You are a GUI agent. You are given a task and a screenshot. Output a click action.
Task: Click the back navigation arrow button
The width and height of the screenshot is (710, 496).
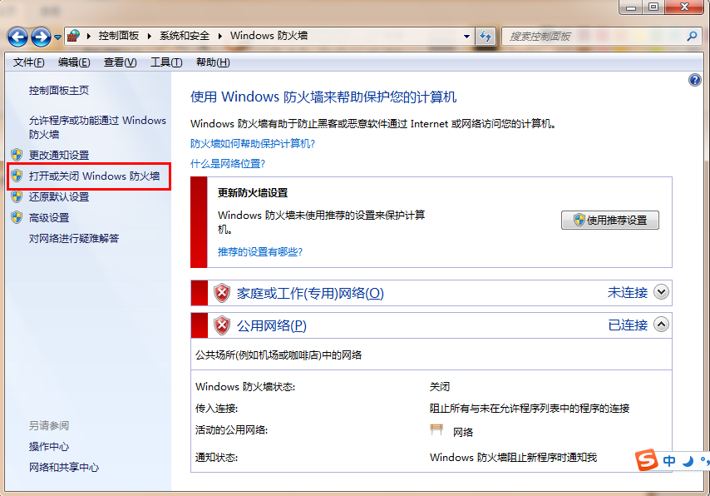17,37
